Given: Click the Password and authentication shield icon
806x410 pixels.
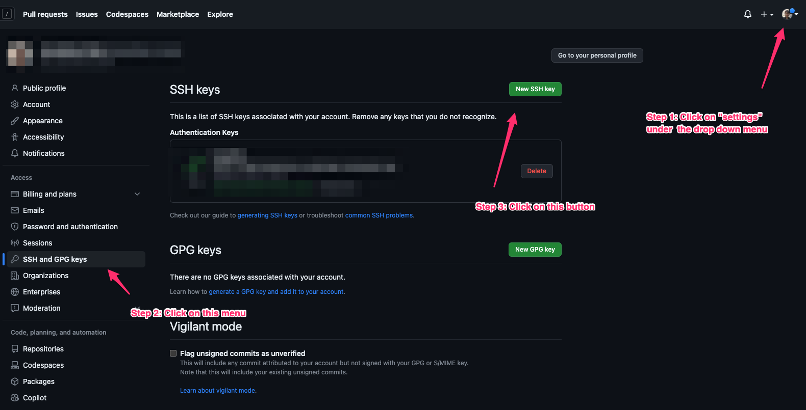Looking at the screenshot, I should point(15,227).
